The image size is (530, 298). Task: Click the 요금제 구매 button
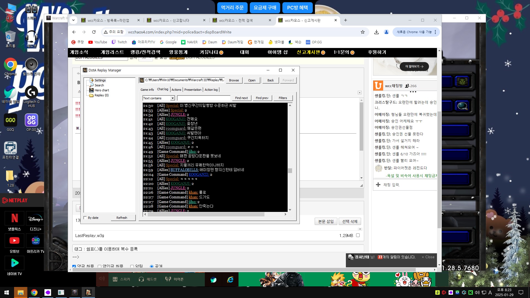pyautogui.click(x=265, y=8)
